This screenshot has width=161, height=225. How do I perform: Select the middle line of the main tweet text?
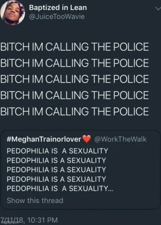[x=74, y=79]
